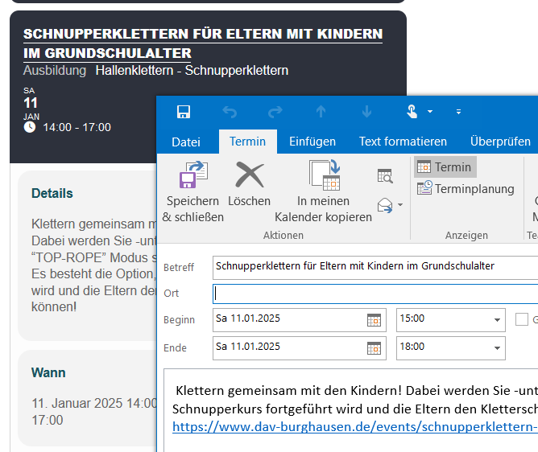This screenshot has width=538, height=452.
Task: Click the Touch/Mouse mode hand icon
Action: (x=412, y=111)
